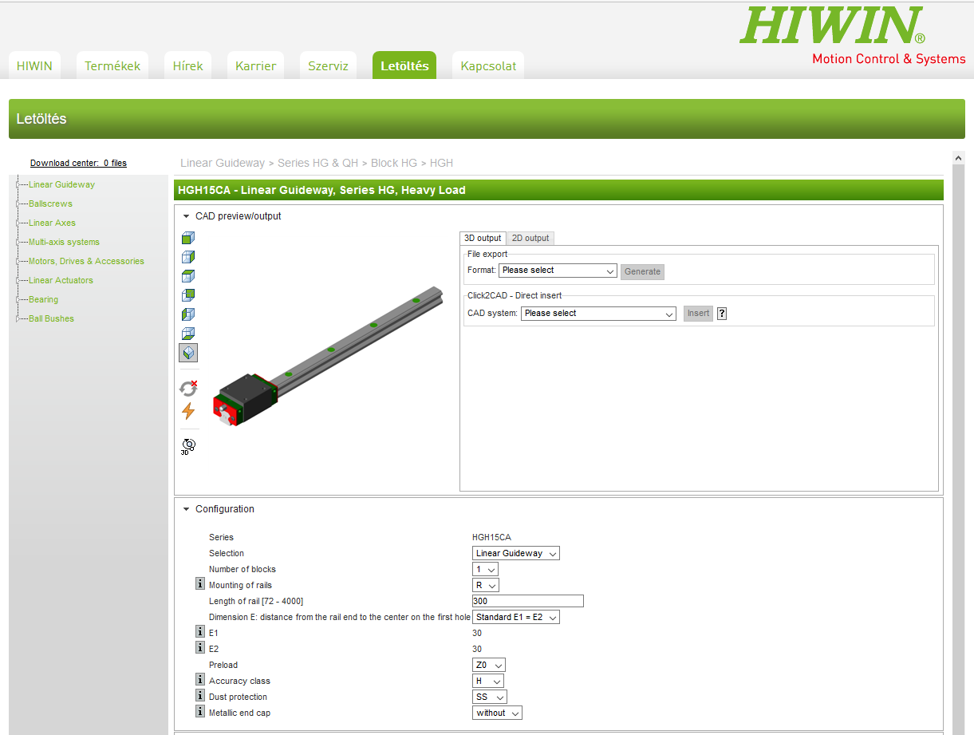Open the HIWIN navigation tab
Image resolution: width=974 pixels, height=735 pixels.
pyautogui.click(x=34, y=65)
